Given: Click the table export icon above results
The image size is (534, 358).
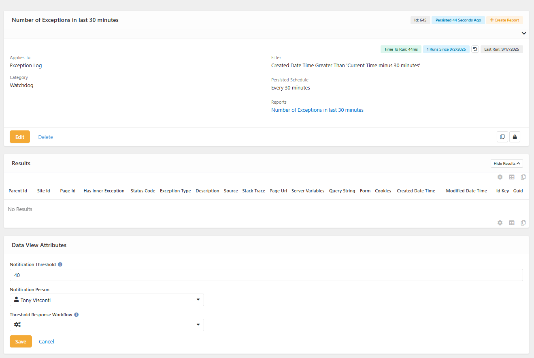Looking at the screenshot, I should pyautogui.click(x=512, y=177).
